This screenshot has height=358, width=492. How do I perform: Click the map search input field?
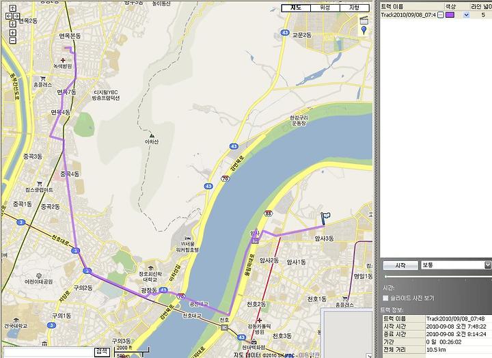pyautogui.click(x=49, y=353)
